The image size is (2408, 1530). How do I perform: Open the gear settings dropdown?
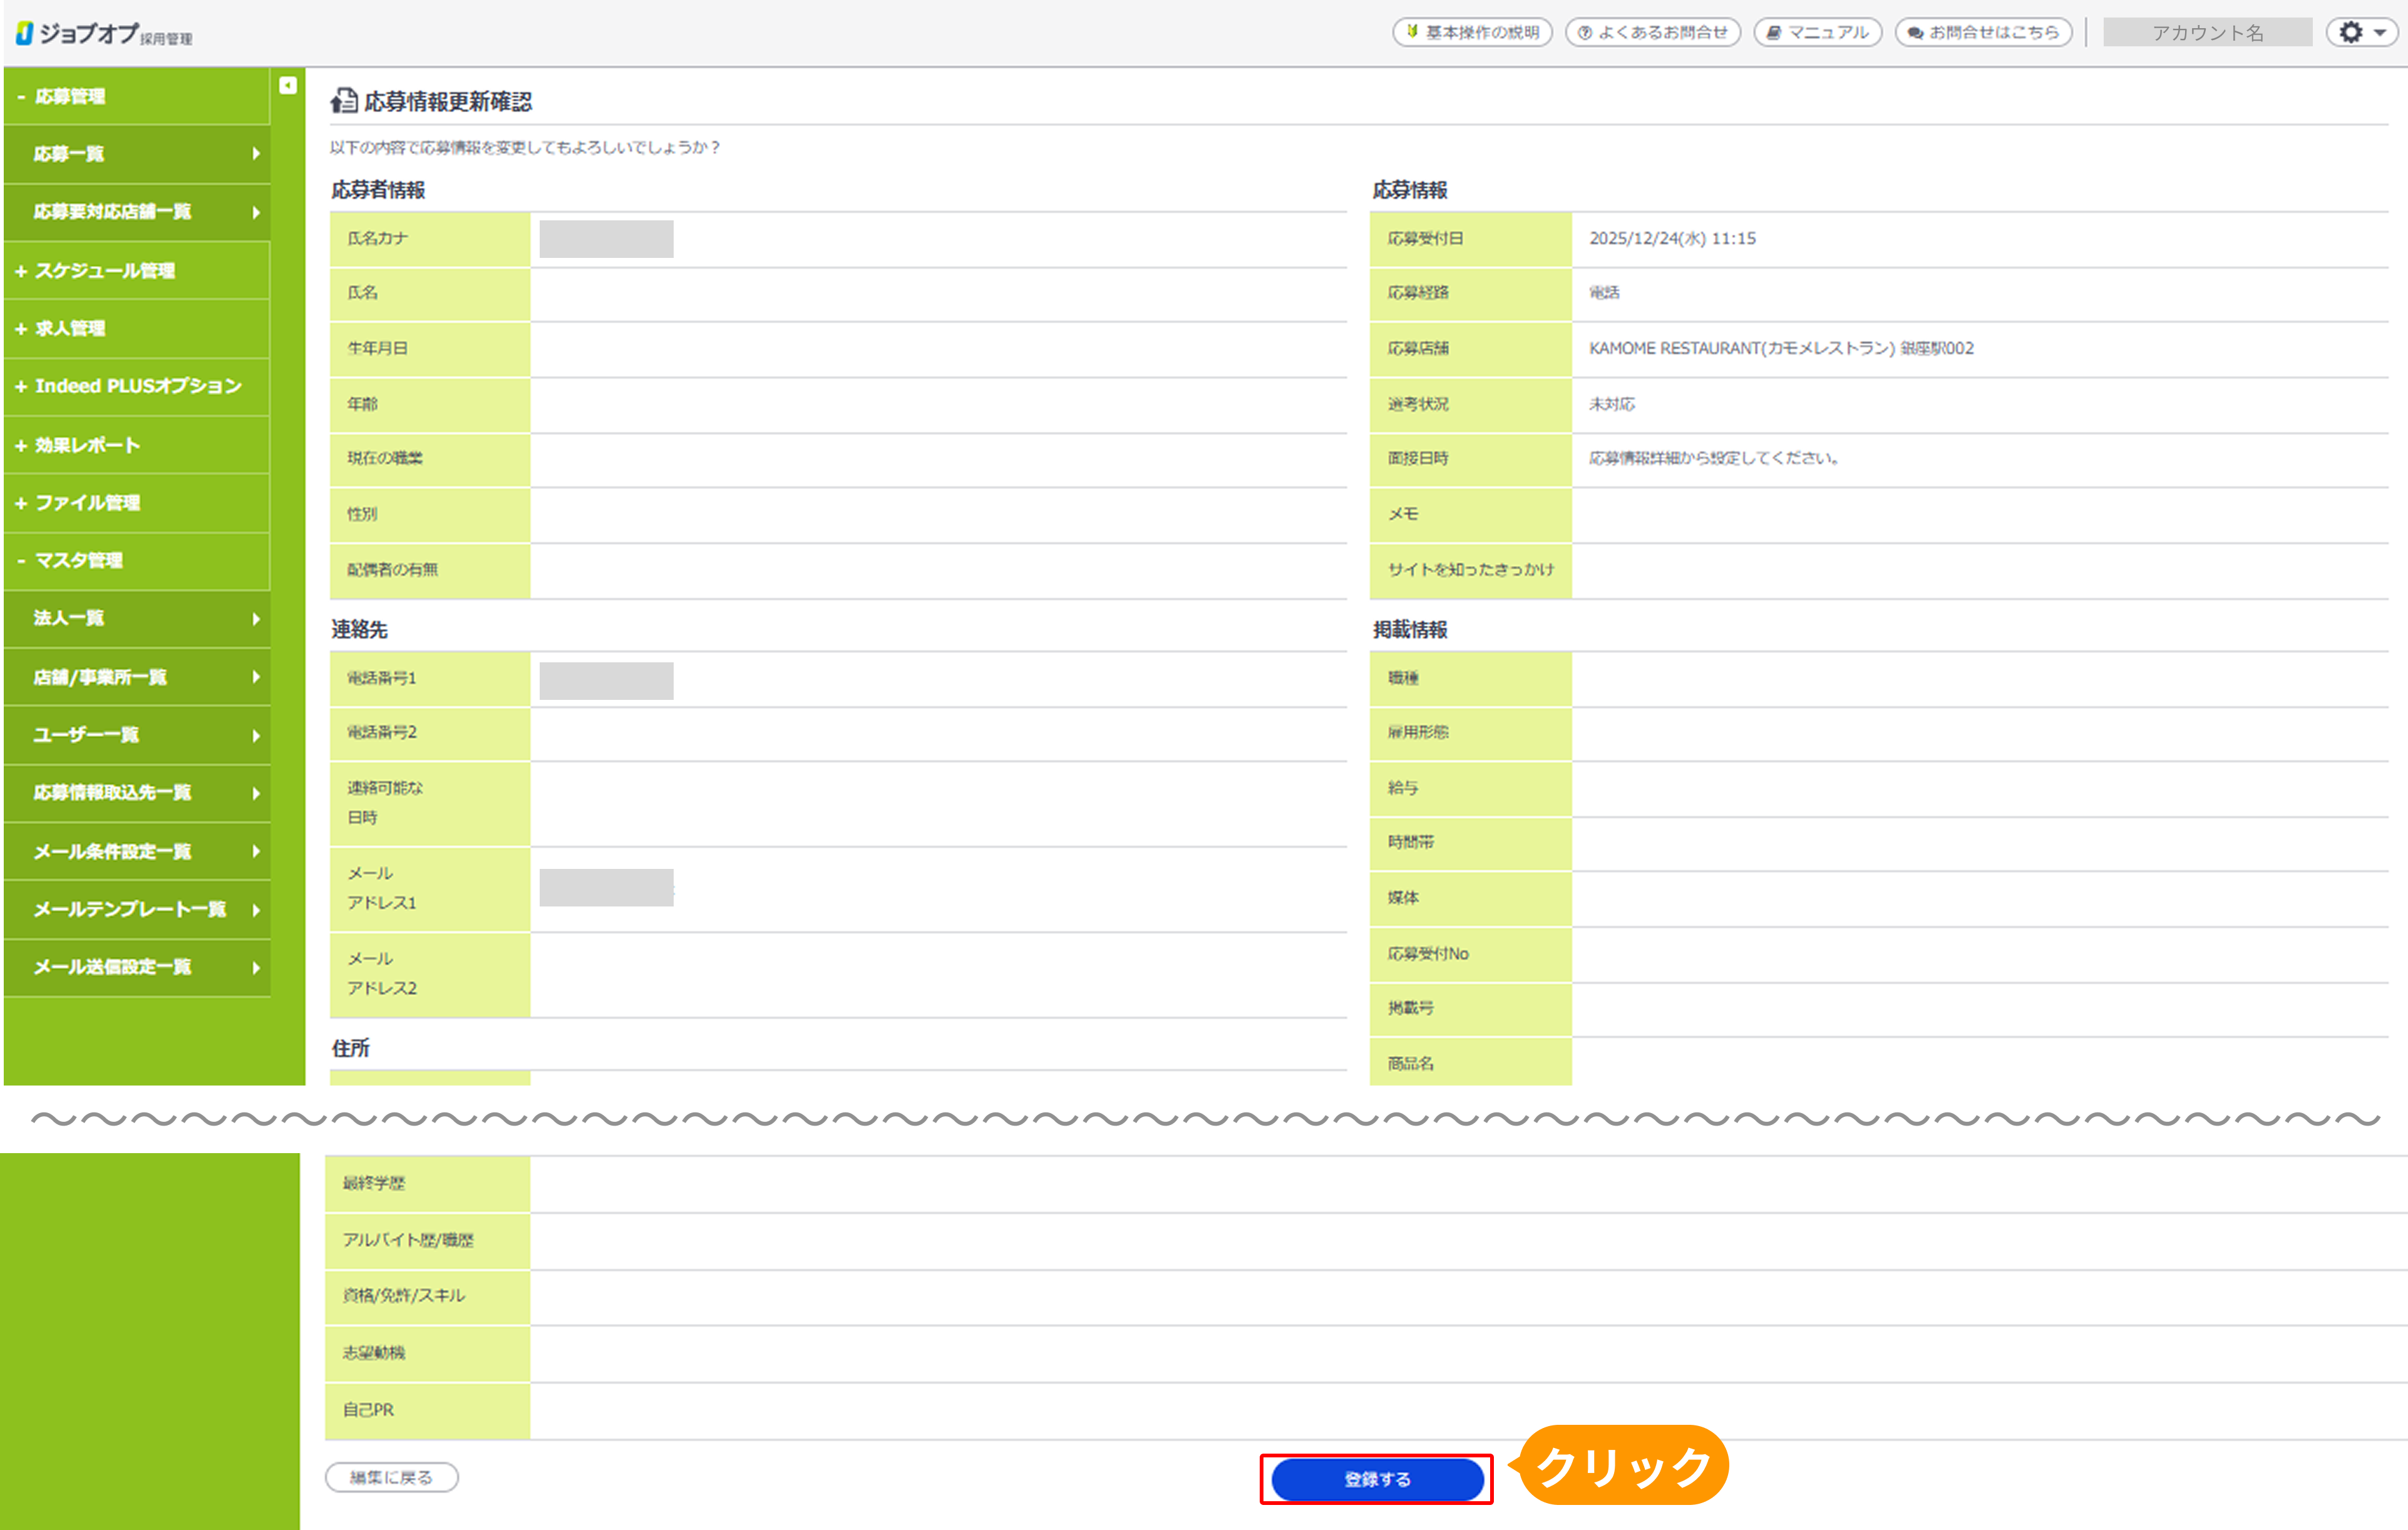pos(2362,32)
